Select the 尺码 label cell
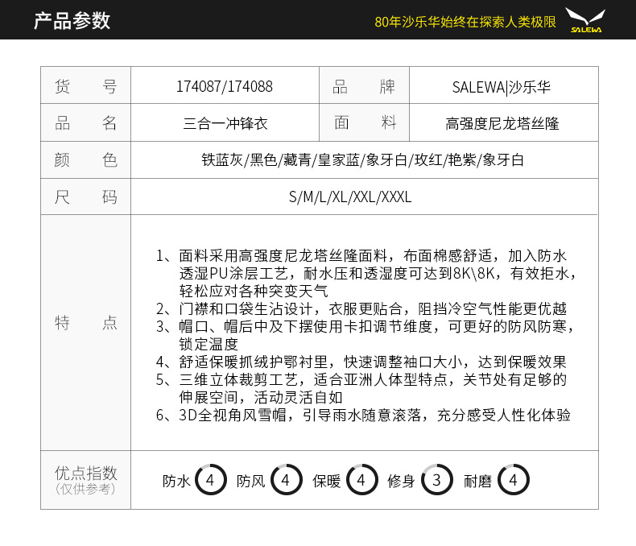636x546 pixels. pos(85,196)
